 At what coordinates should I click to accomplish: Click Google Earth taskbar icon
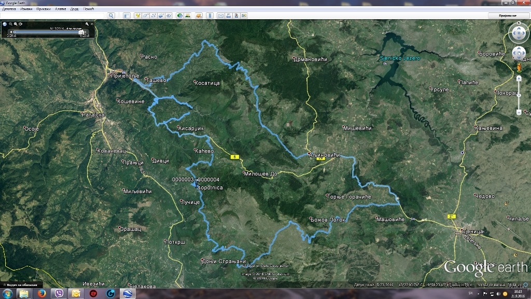pos(128,294)
